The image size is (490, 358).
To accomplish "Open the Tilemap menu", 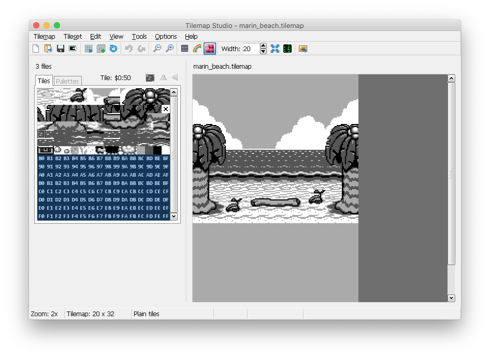I will click(44, 36).
